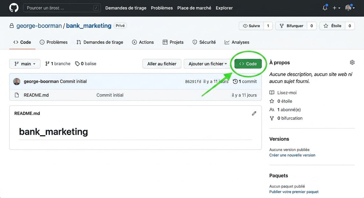The width and height of the screenshot is (364, 198).
Task: Open the GitHub home logo
Action: pyautogui.click(x=14, y=8)
